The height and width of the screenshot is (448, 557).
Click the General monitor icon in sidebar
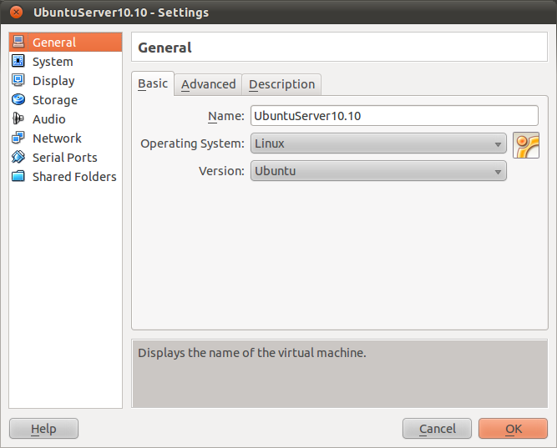coord(18,43)
